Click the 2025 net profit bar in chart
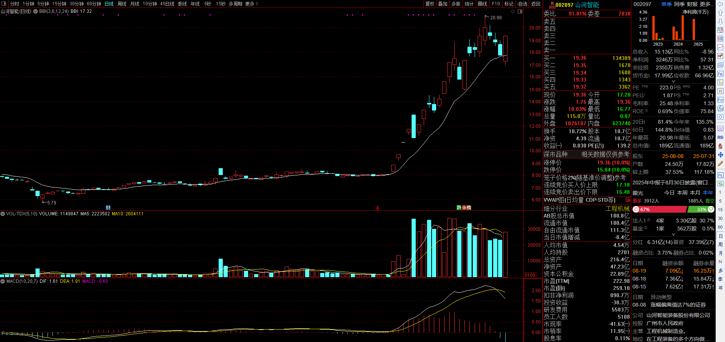725x342 pixels. pos(694,29)
